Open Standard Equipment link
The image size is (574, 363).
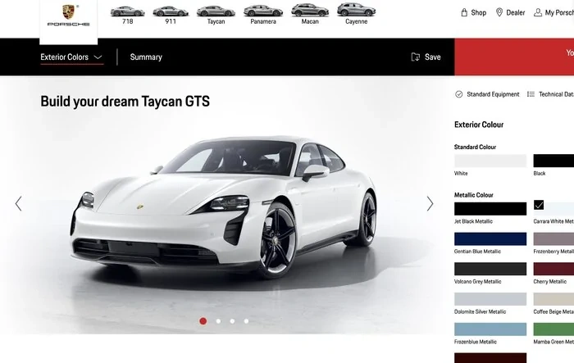493,94
